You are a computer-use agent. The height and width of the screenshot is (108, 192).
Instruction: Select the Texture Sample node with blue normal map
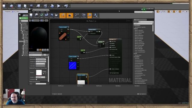(74, 63)
